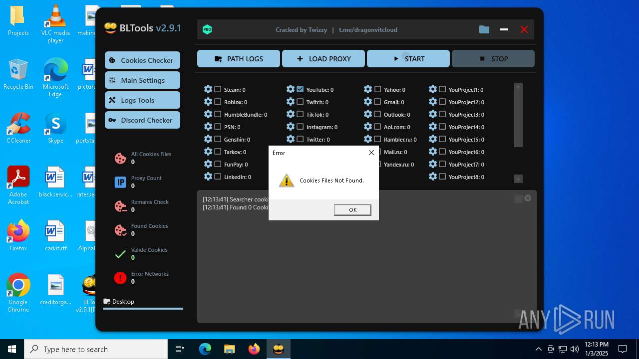Viewport: 639px width, 359px height.
Task: Enable the Twitch checkbox
Action: [x=300, y=102]
